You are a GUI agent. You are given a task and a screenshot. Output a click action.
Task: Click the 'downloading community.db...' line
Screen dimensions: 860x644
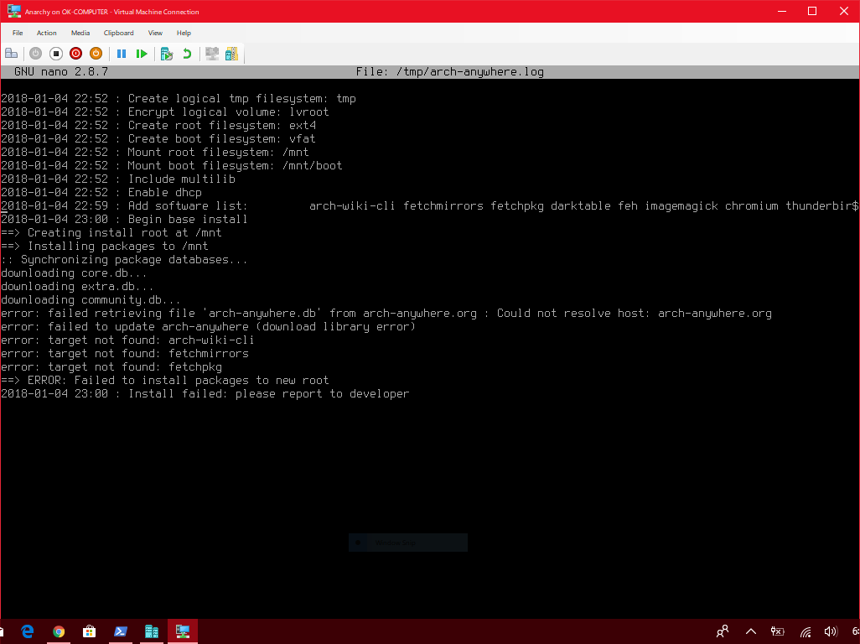pyautogui.click(x=91, y=300)
